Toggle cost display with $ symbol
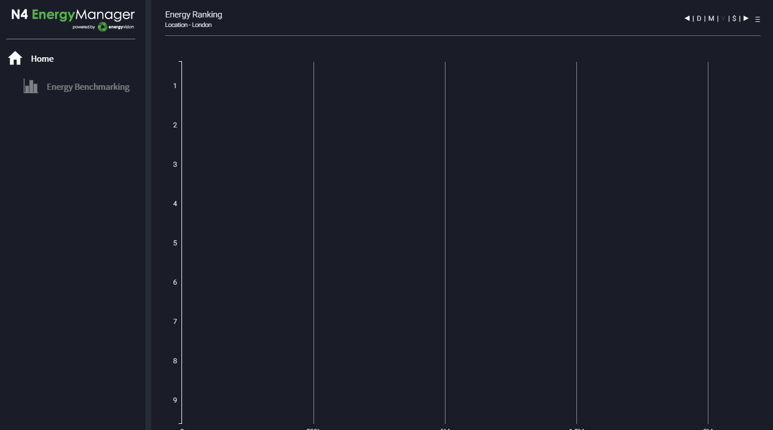Screen dimensions: 773x430 (x=734, y=19)
